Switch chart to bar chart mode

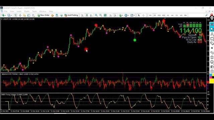82,15
